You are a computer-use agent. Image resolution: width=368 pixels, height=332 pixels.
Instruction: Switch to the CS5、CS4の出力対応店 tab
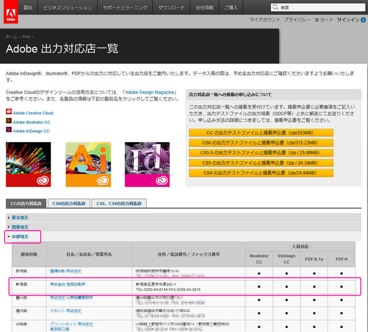pos(119,204)
